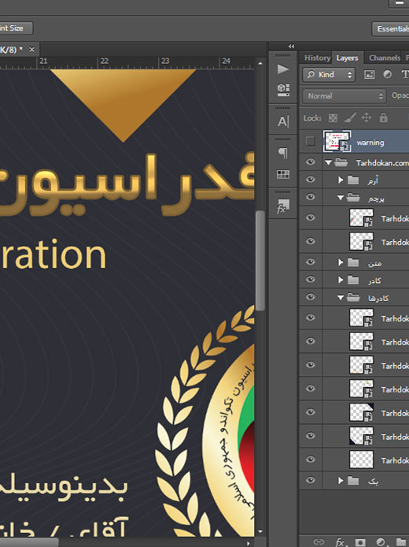The height and width of the screenshot is (547, 409).
Task: Hide the first Tarhdok layer under پرچم
Action: 310,218
